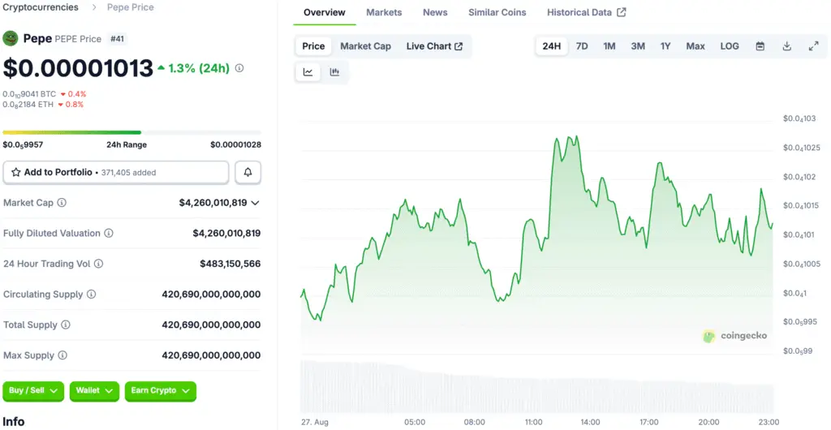
Task: Click the price alert bell icon
Action: [248, 173]
